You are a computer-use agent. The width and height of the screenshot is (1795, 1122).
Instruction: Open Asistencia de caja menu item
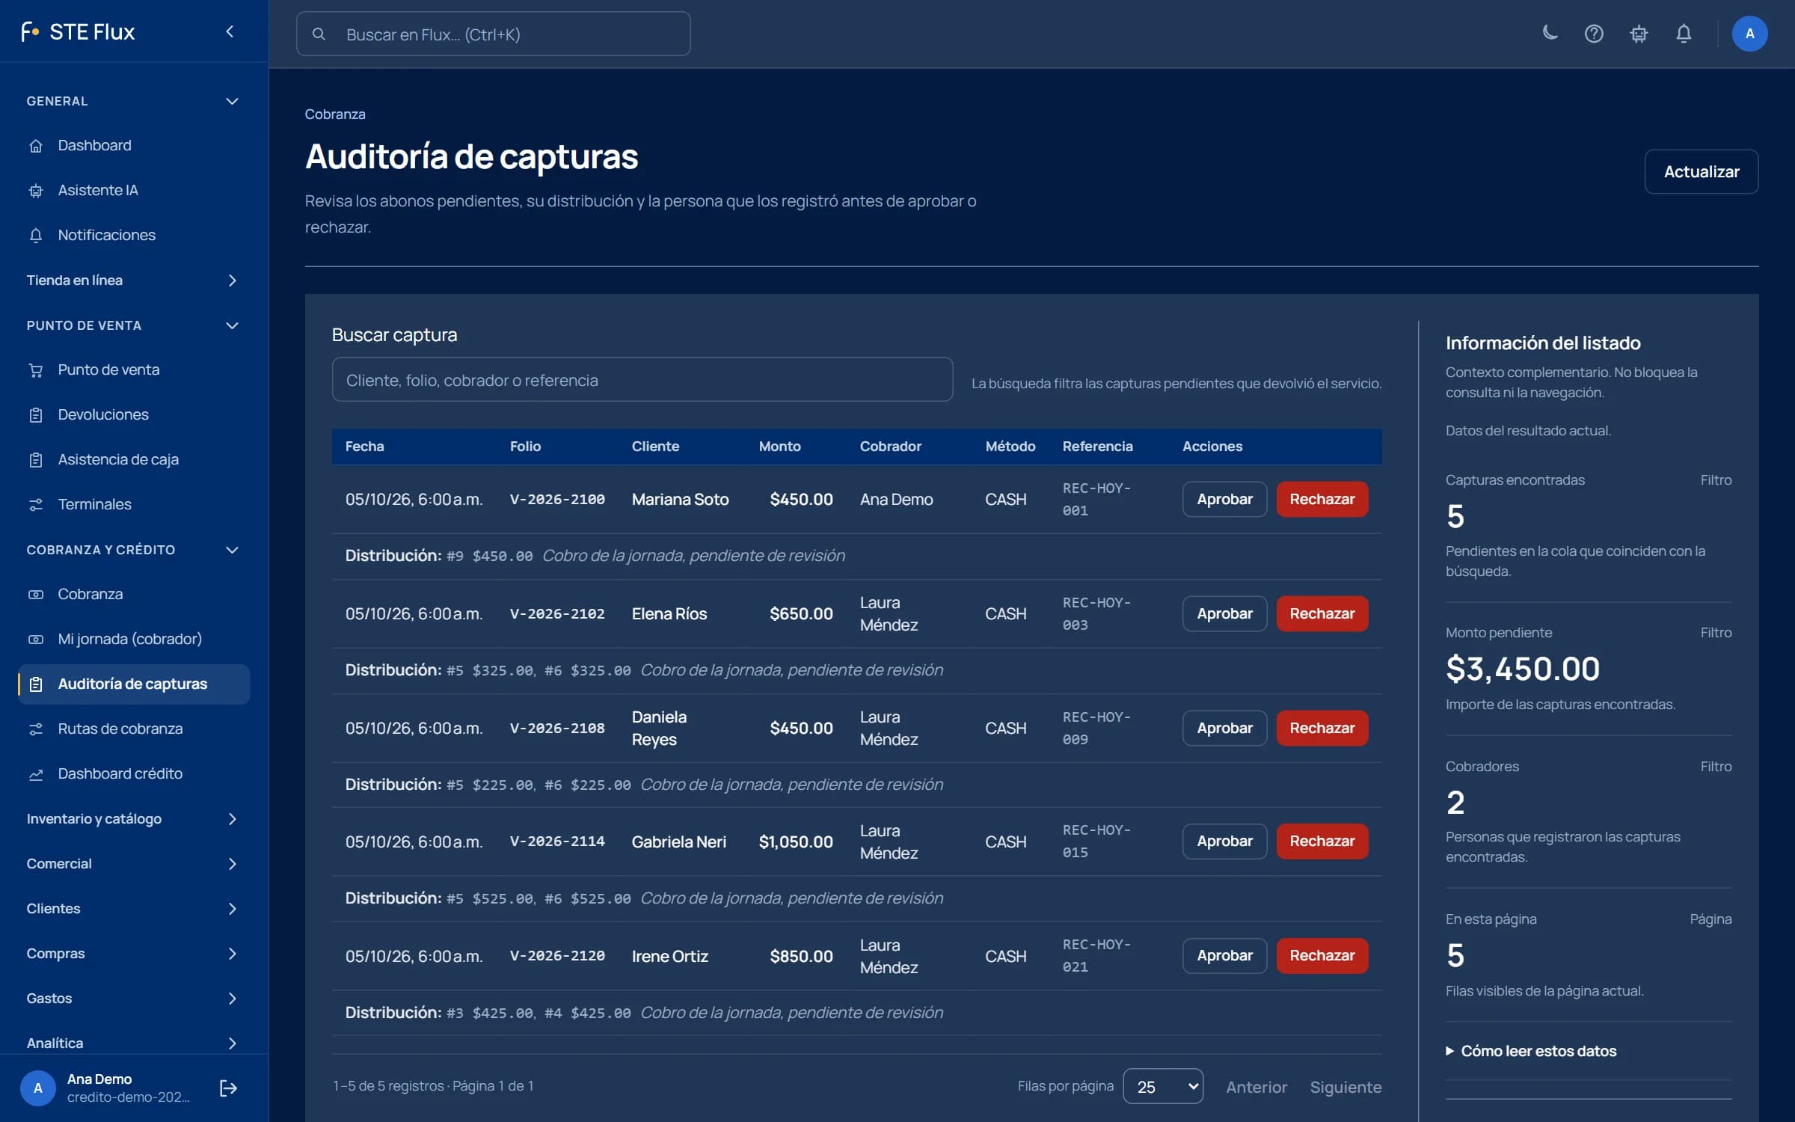pos(134,459)
